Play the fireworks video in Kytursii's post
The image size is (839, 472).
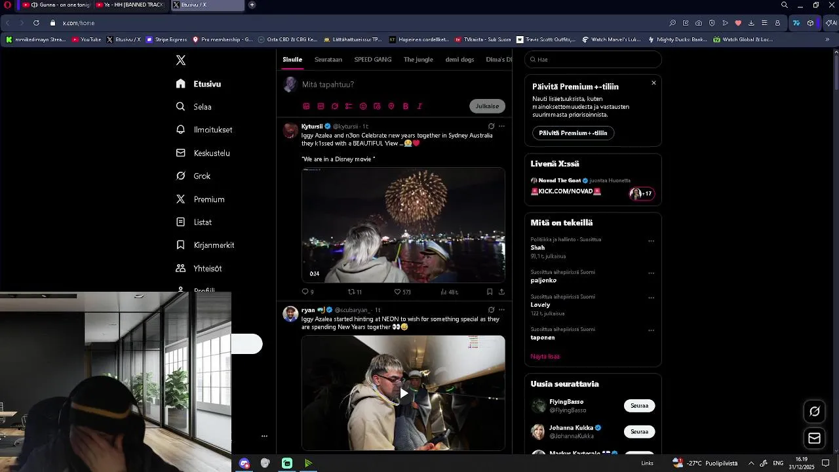[403, 225]
